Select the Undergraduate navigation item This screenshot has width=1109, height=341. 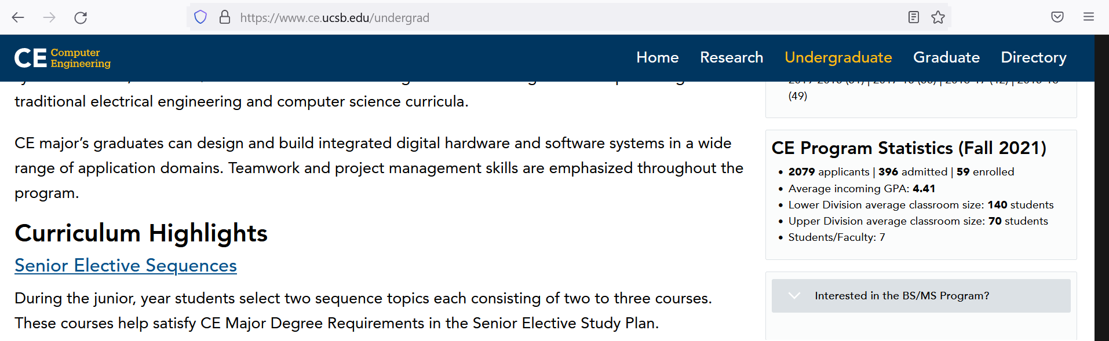pos(838,57)
